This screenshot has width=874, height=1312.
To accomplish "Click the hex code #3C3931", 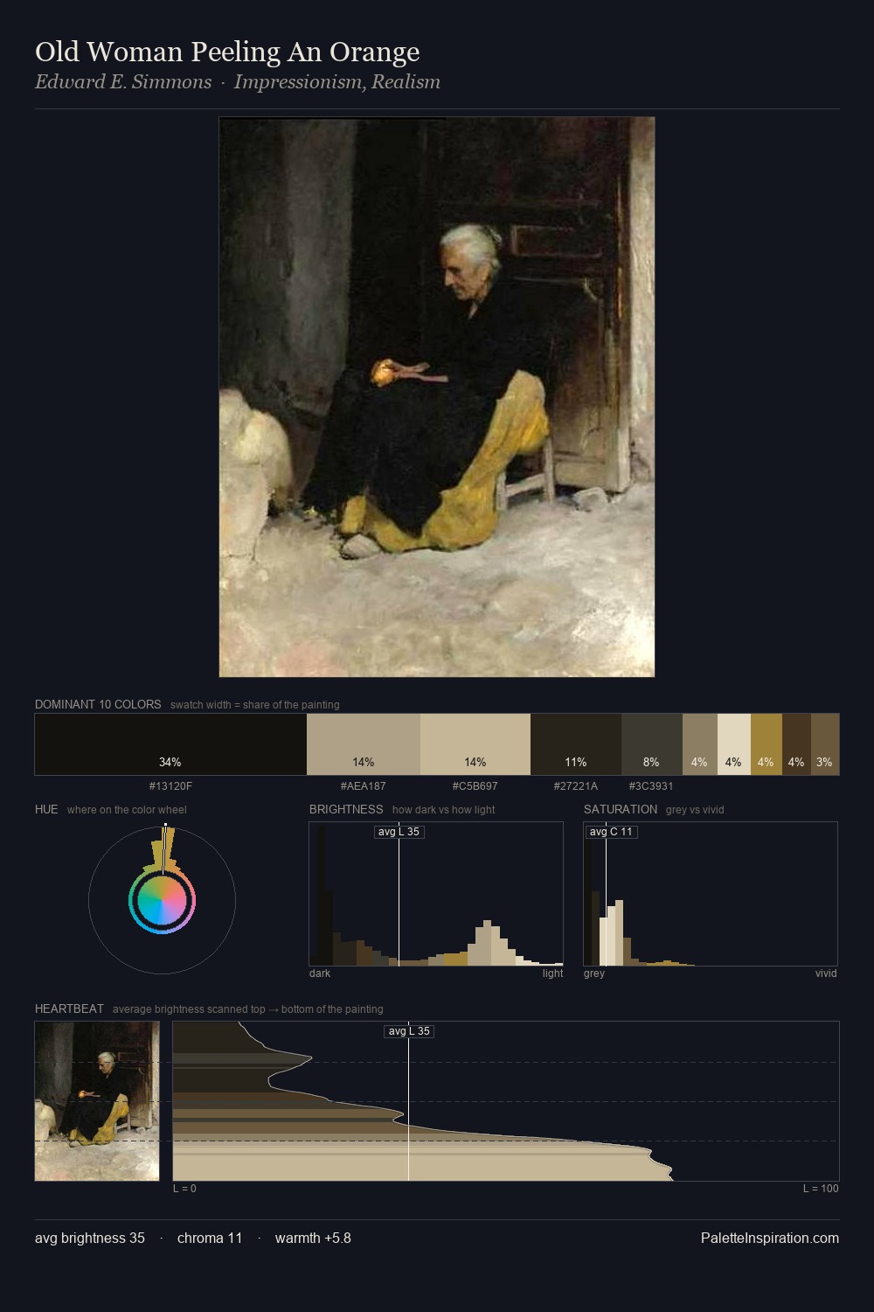I will point(651,786).
